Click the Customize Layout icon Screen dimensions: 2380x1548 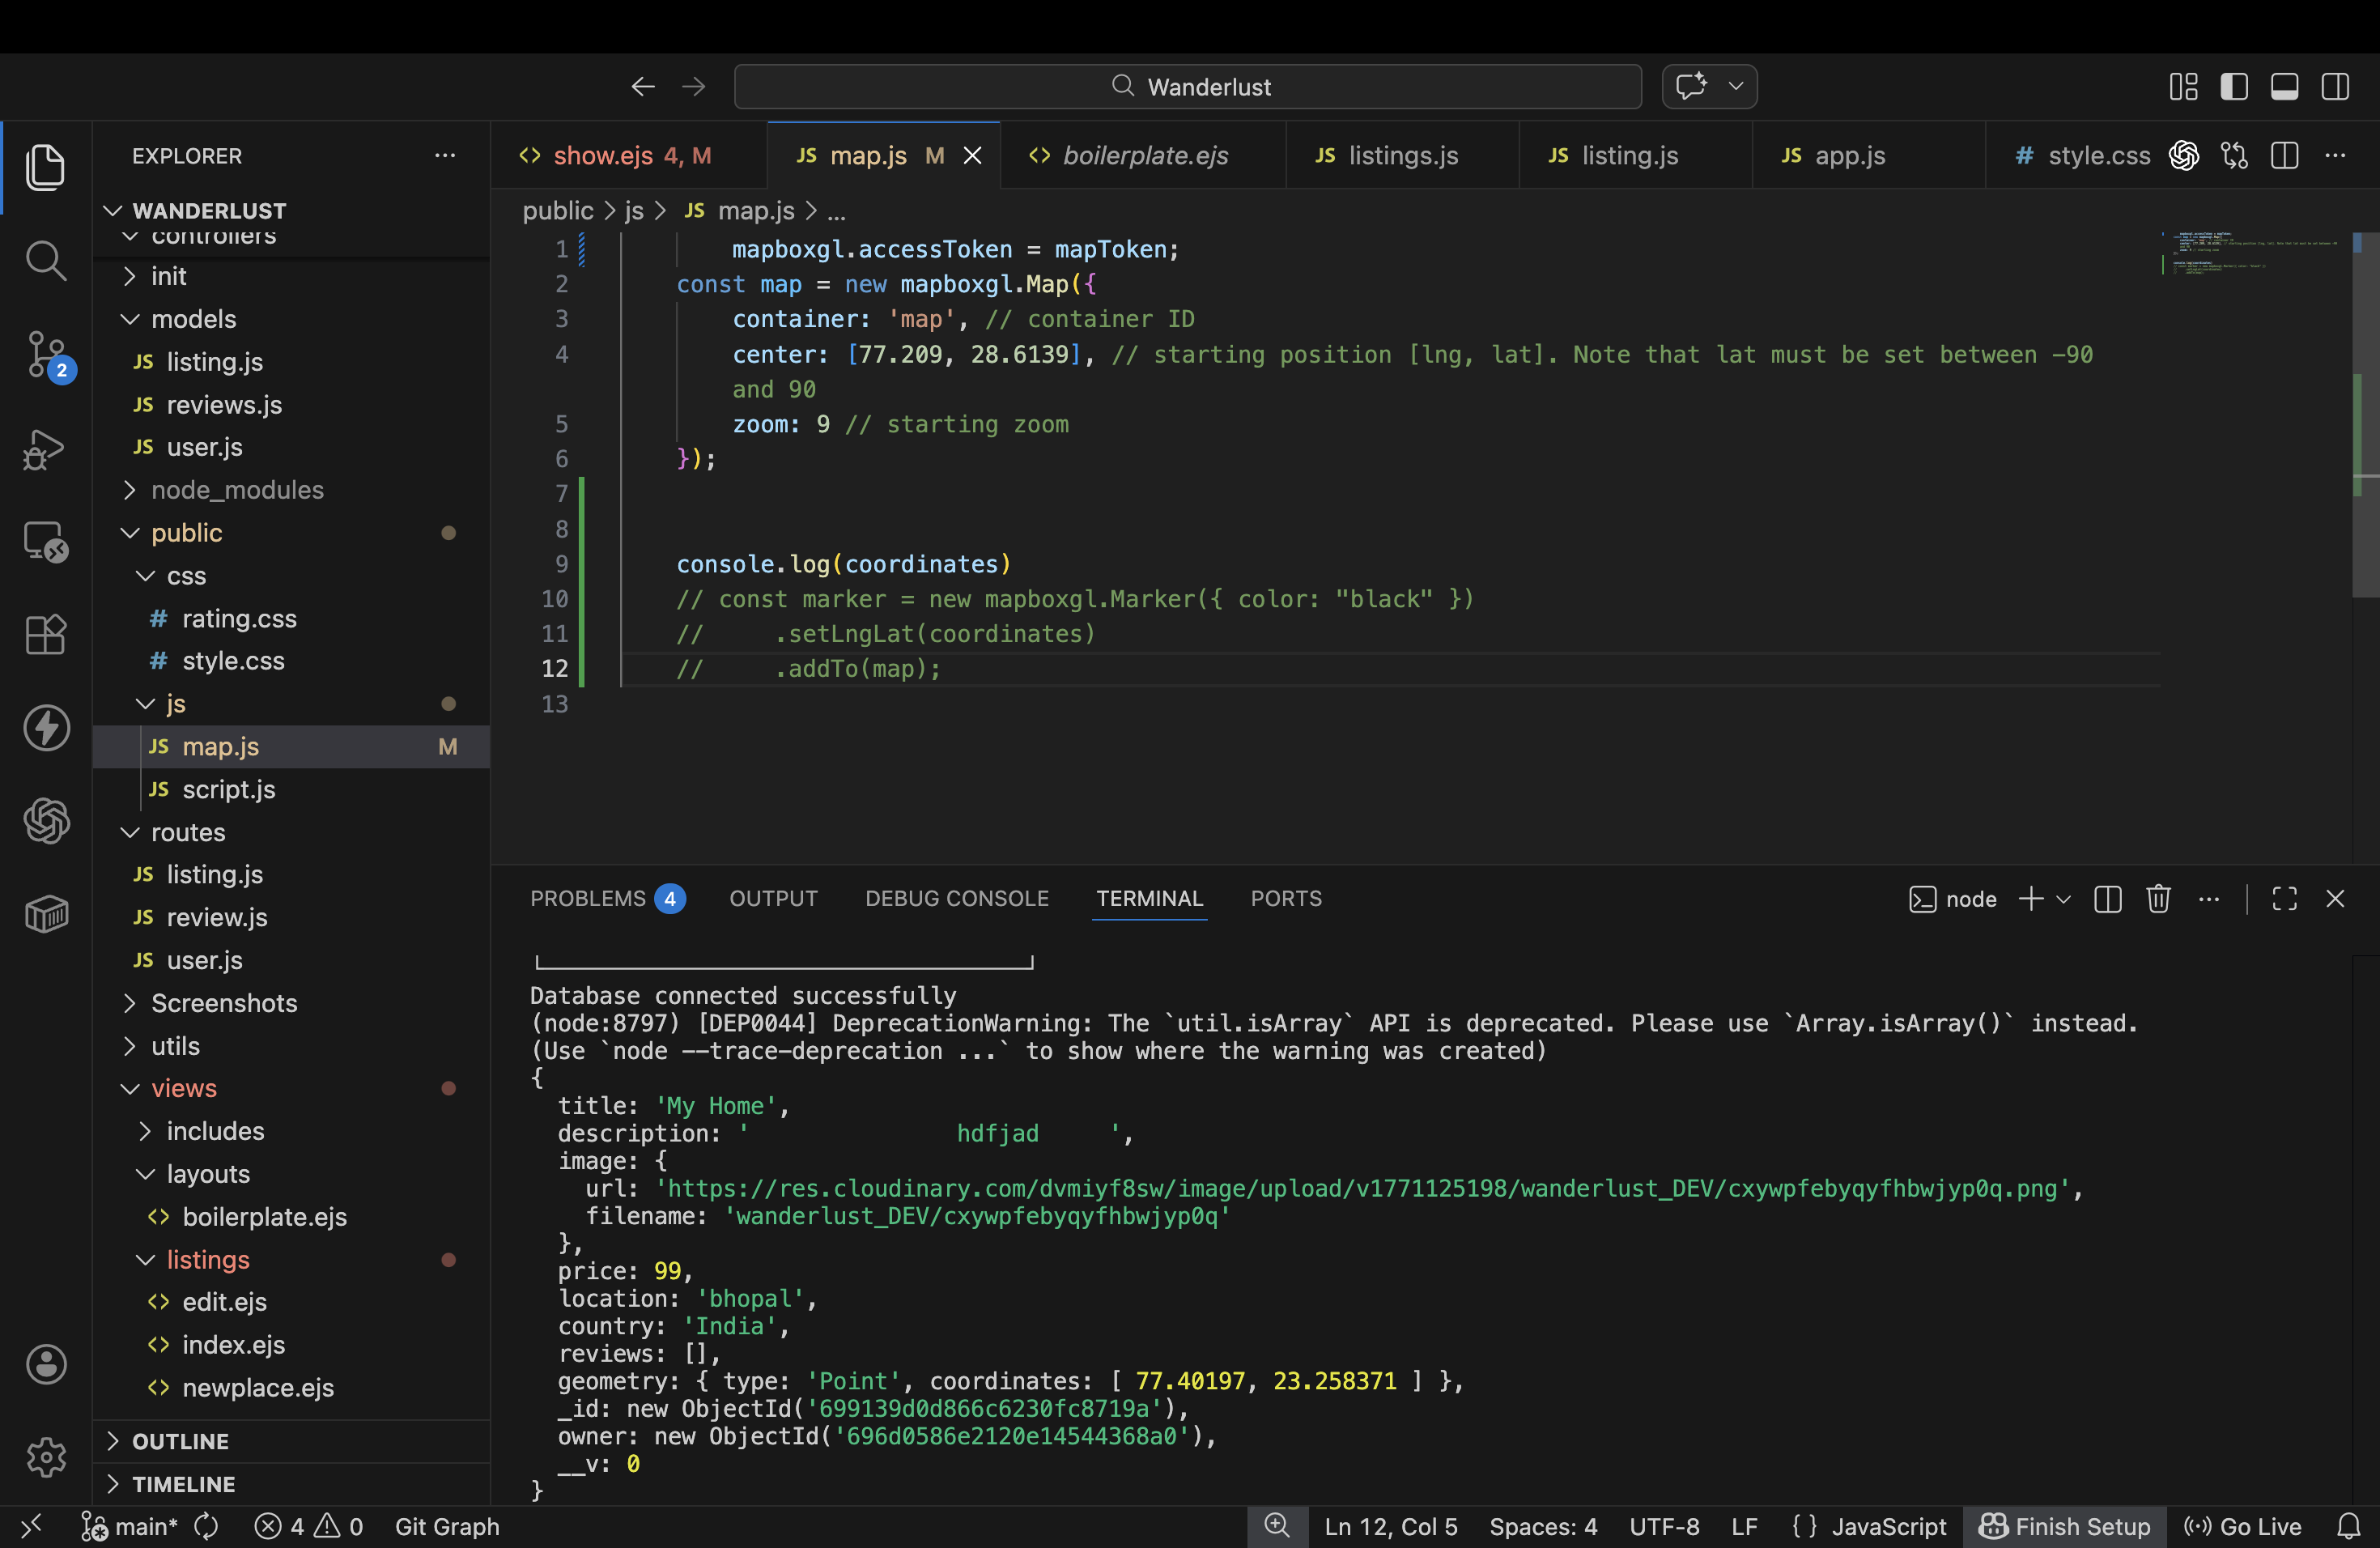2183,87
